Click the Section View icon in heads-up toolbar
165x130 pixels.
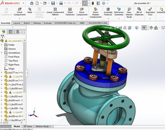click(120, 28)
